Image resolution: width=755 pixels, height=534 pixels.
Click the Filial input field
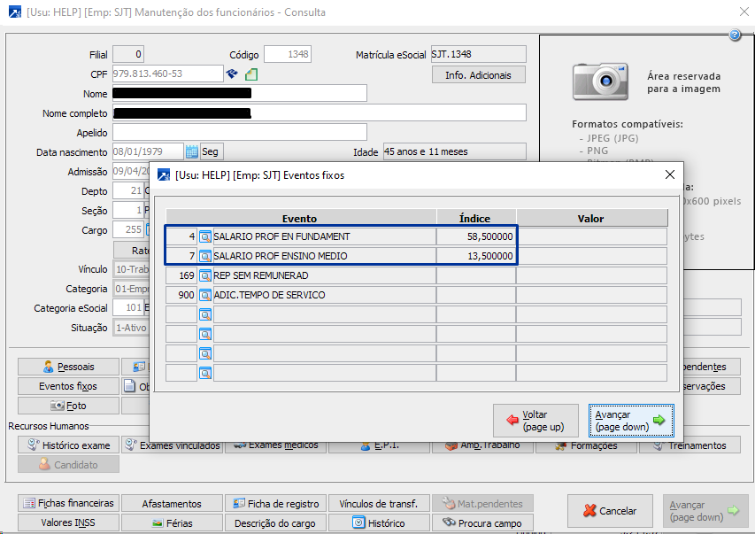click(x=128, y=54)
